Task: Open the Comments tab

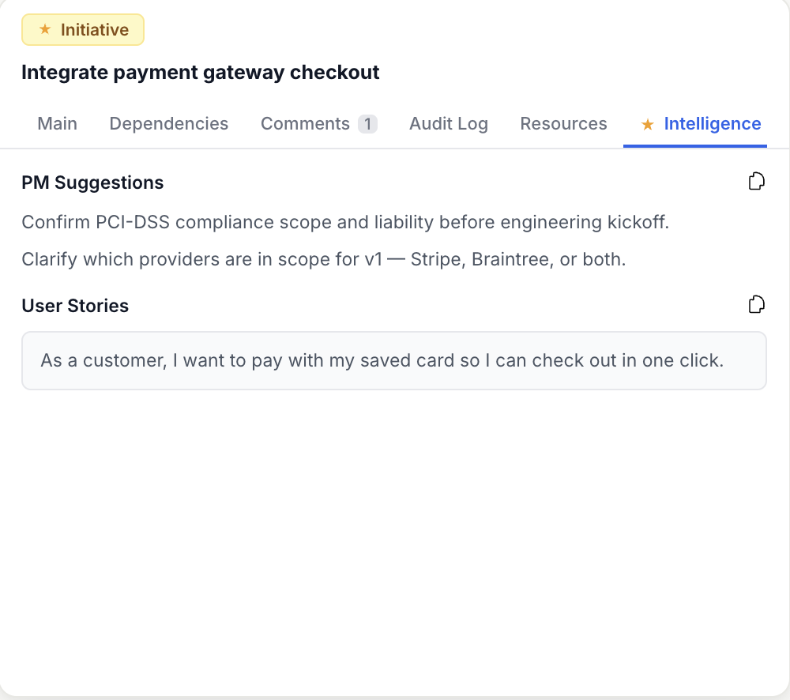Action: pos(305,124)
